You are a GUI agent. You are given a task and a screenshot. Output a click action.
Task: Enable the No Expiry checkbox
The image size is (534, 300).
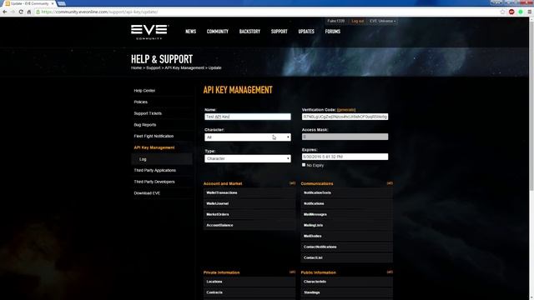coord(304,165)
